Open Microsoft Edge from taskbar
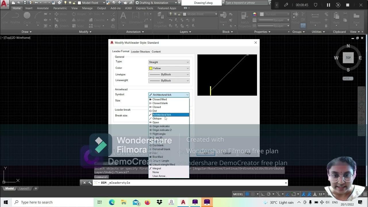The image size is (368, 207). 112,202
